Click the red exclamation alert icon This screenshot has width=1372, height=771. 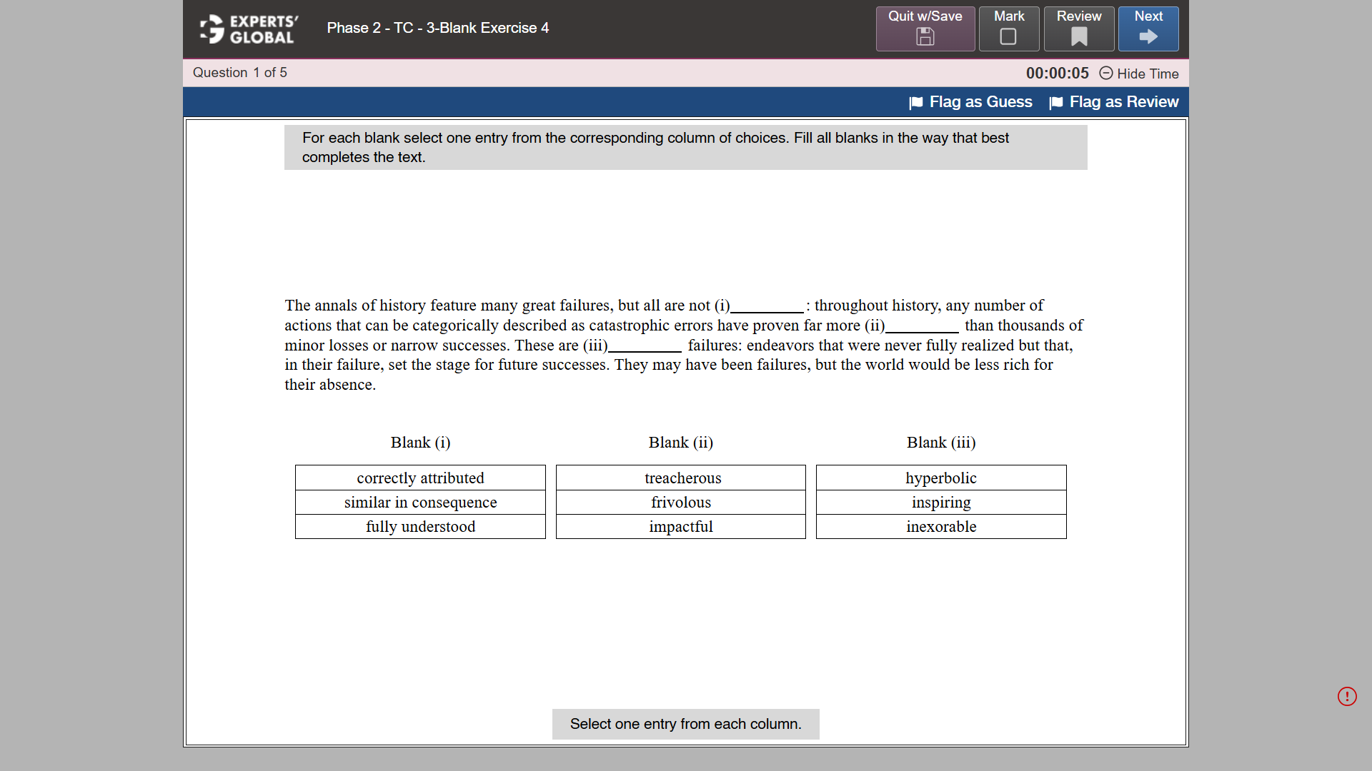[x=1347, y=696]
